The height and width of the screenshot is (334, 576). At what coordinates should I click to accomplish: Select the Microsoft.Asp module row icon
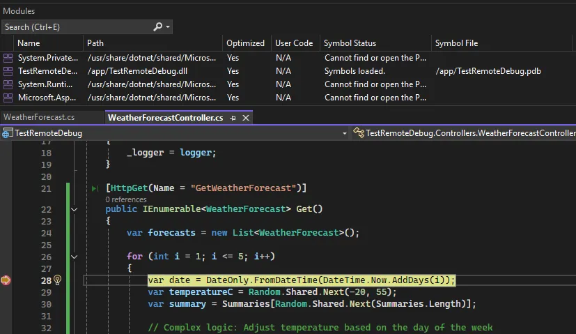[8, 98]
